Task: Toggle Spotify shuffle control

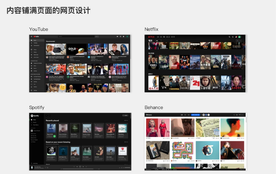Action: (74, 167)
